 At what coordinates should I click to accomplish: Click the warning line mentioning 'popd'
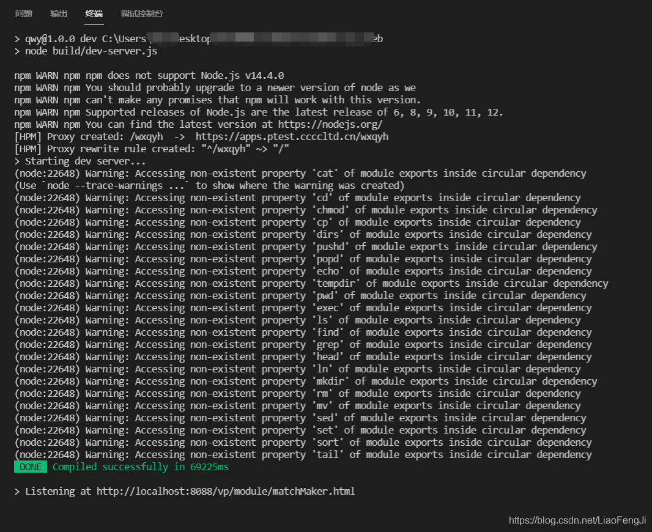303,259
